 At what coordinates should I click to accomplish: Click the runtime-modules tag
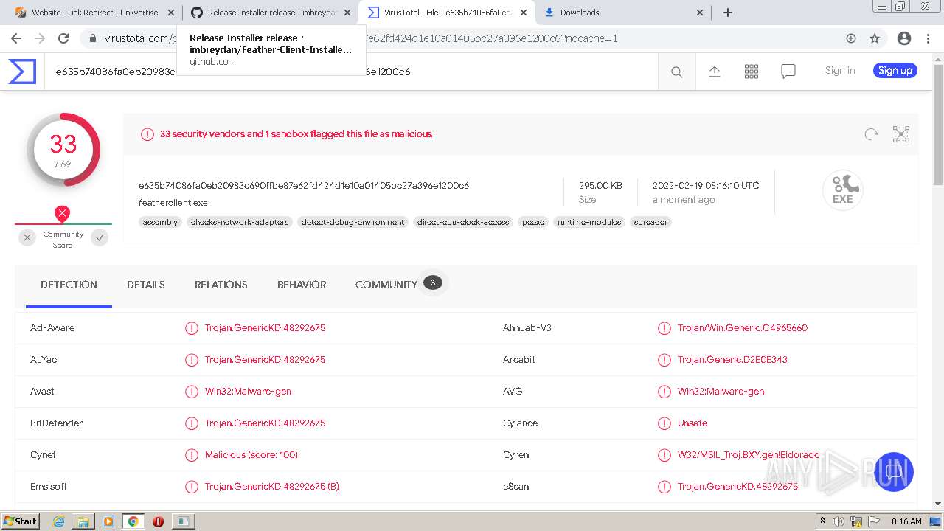tap(589, 222)
